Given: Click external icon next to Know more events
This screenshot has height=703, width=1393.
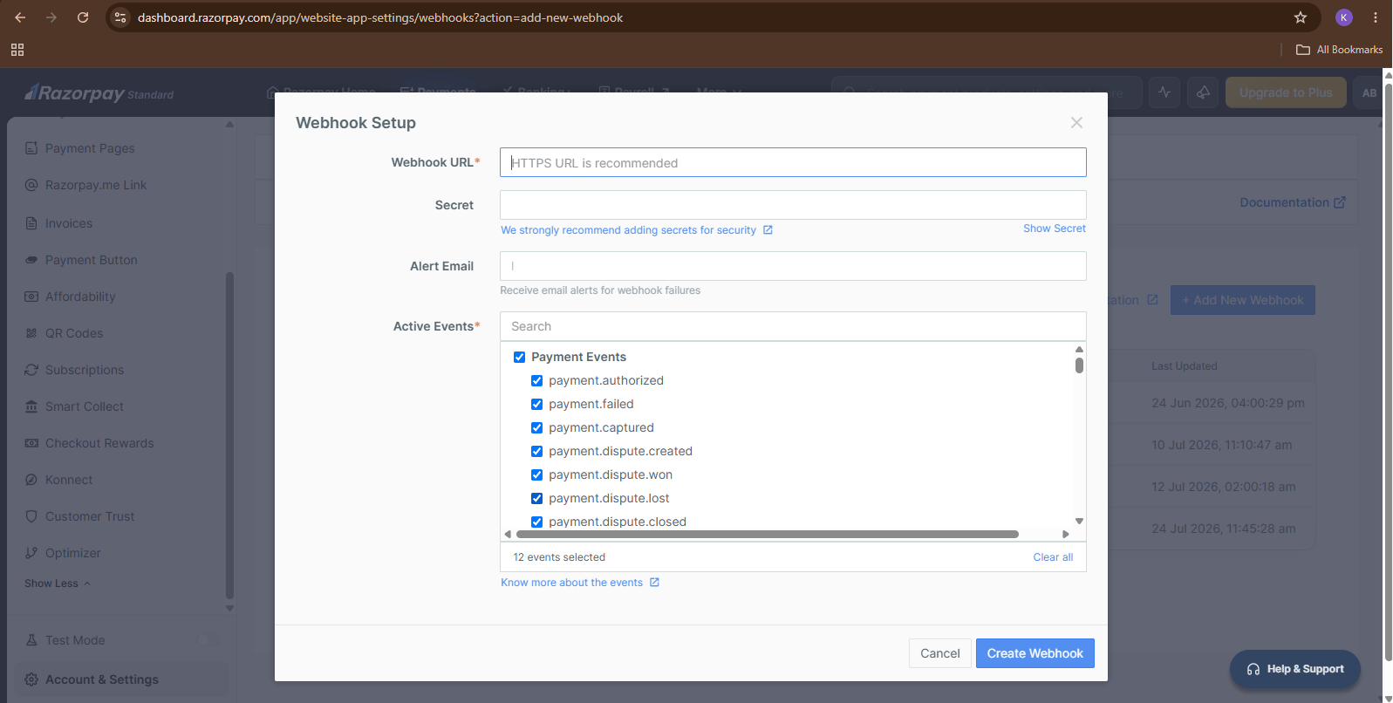Looking at the screenshot, I should click(x=654, y=583).
